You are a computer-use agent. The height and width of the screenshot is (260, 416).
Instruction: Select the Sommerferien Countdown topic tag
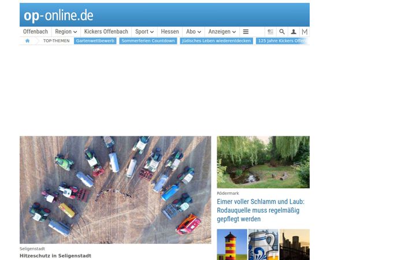[x=148, y=41]
